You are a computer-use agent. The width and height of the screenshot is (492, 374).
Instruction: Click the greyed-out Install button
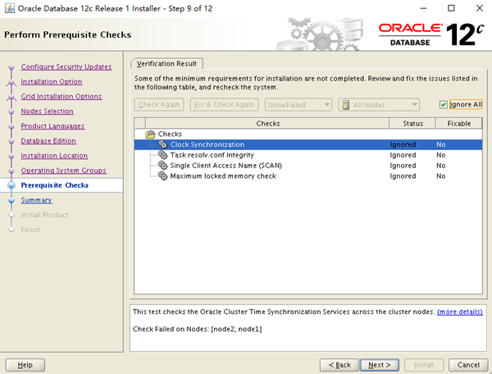(424, 365)
